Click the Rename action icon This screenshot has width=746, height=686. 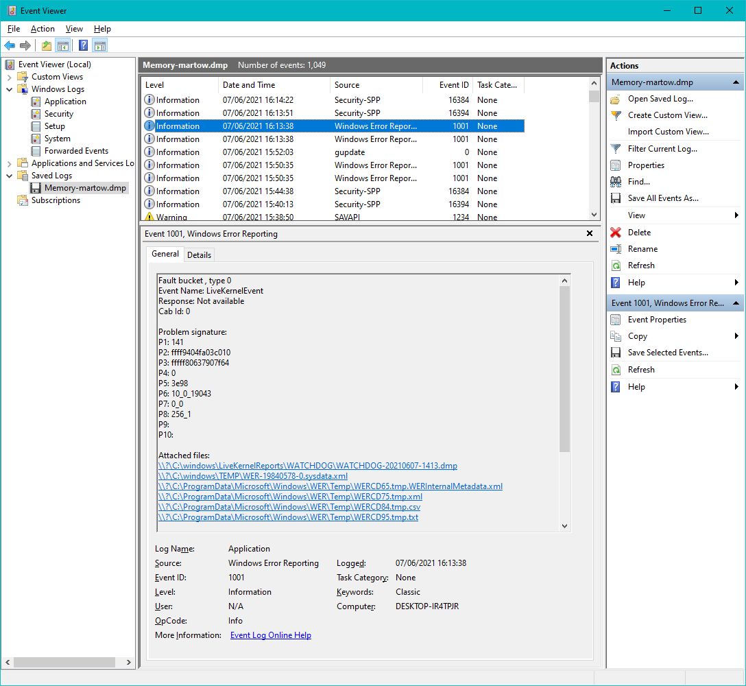pos(616,249)
